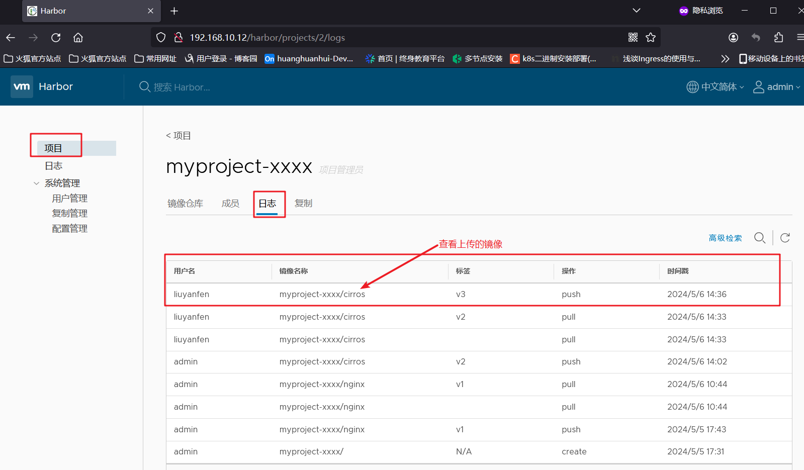Switch to the 复制 tab
804x470 pixels.
(303, 204)
